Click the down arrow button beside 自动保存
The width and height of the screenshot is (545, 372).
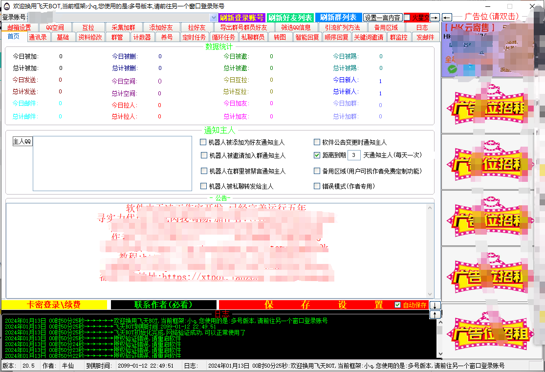tap(435, 305)
